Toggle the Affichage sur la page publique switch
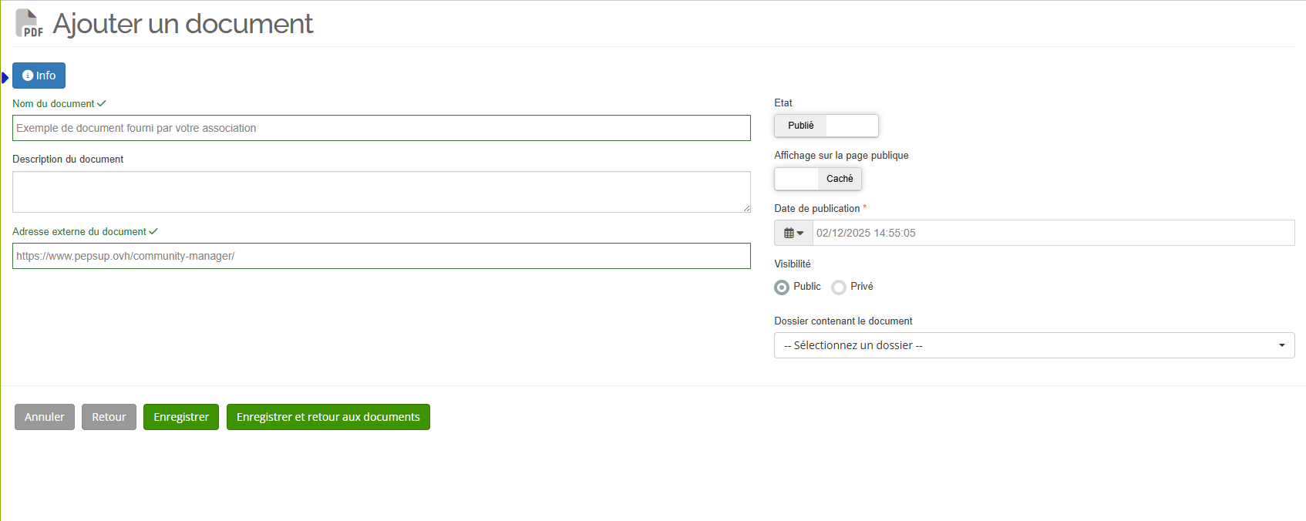This screenshot has width=1306, height=521. click(x=817, y=179)
